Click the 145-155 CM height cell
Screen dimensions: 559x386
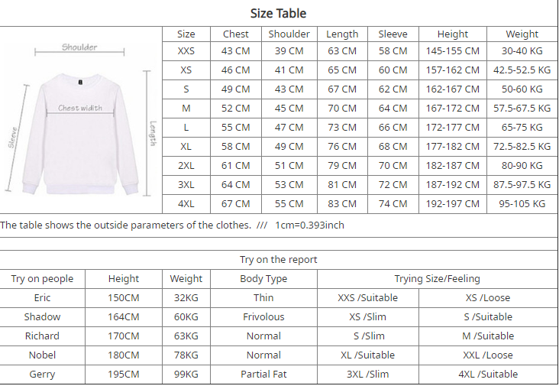pos(453,50)
